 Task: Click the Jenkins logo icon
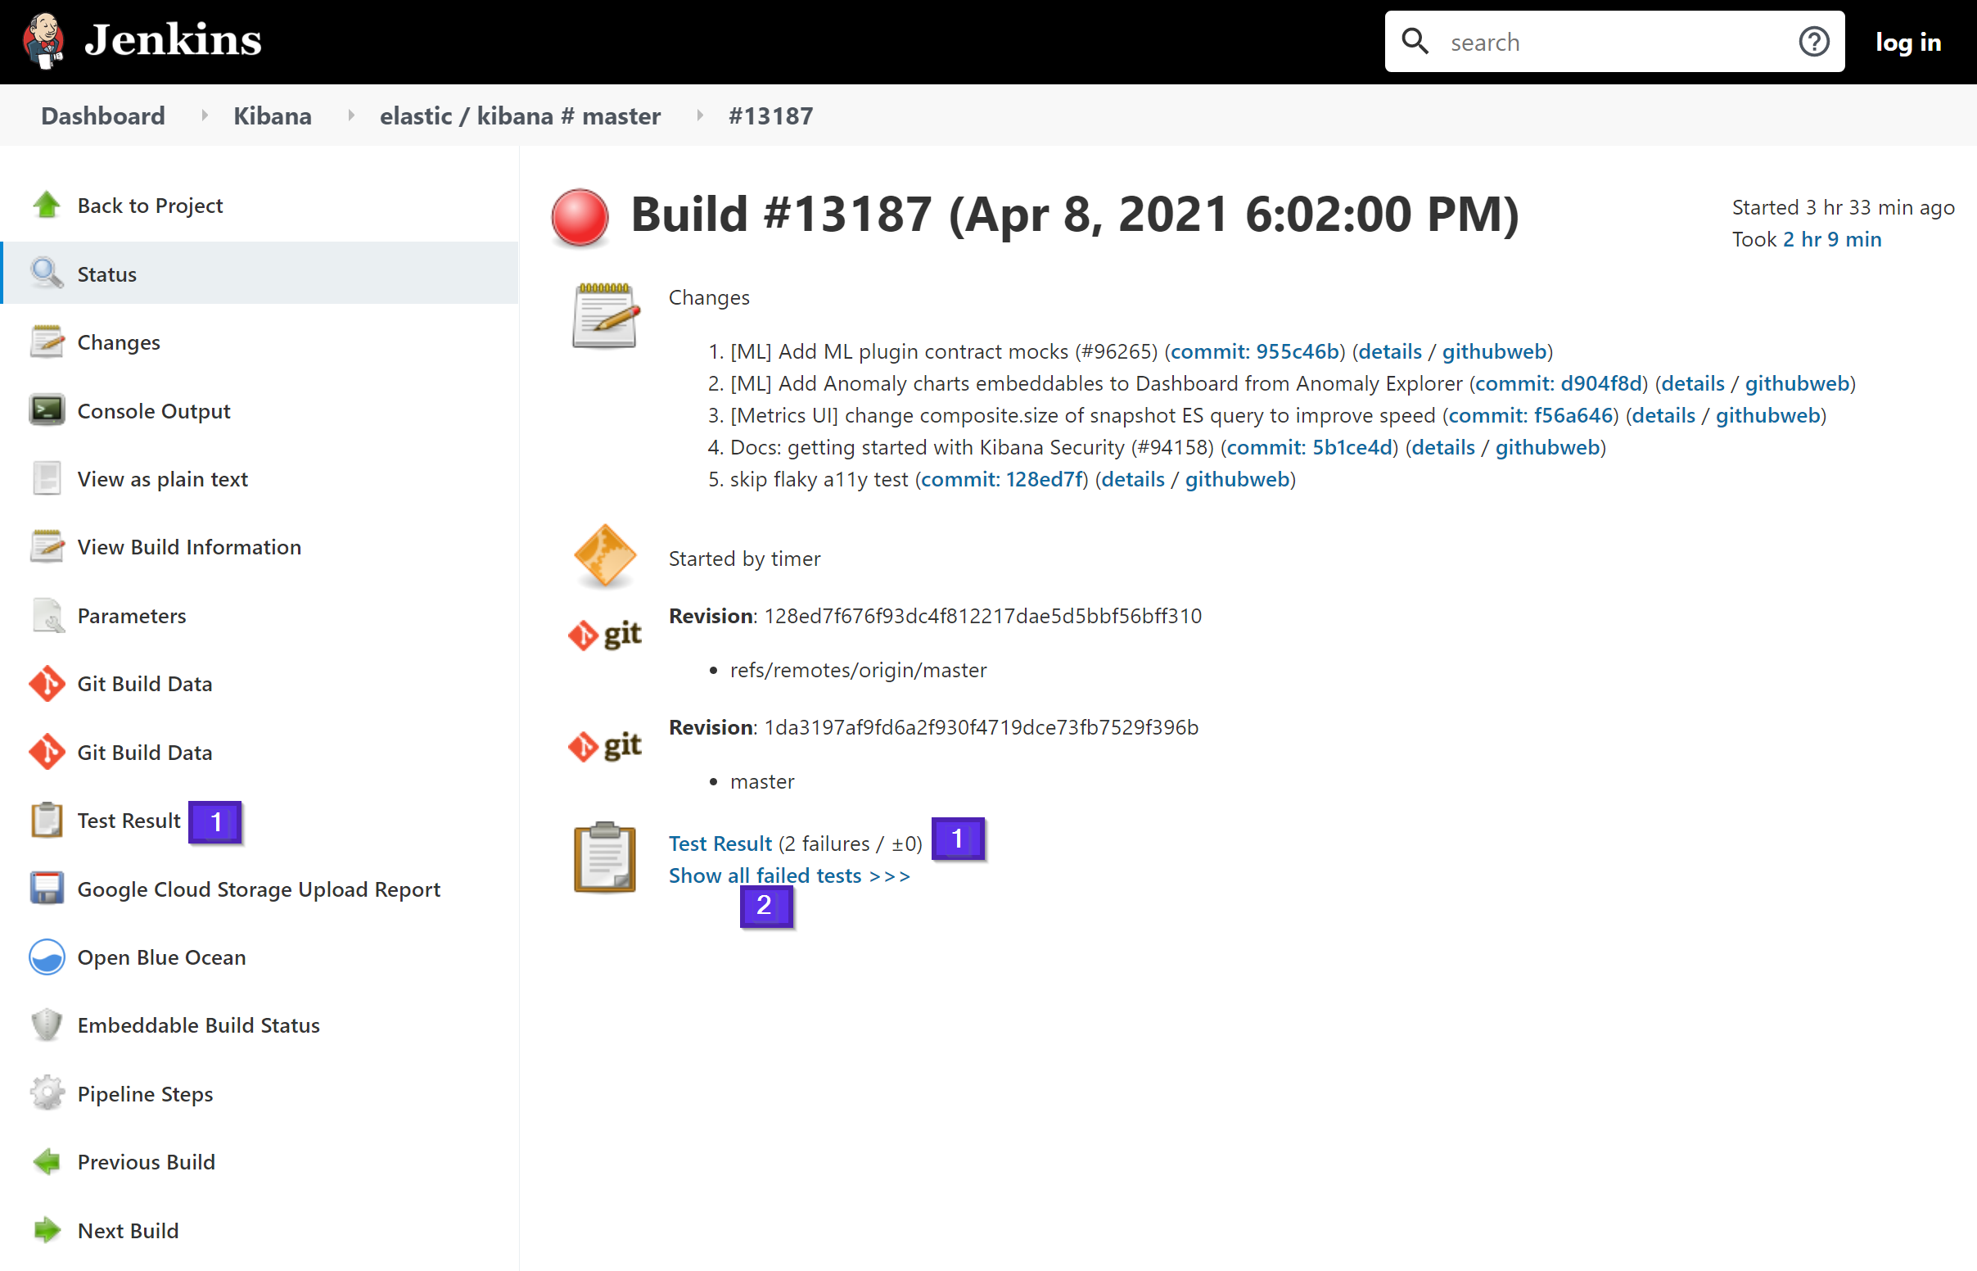45,40
